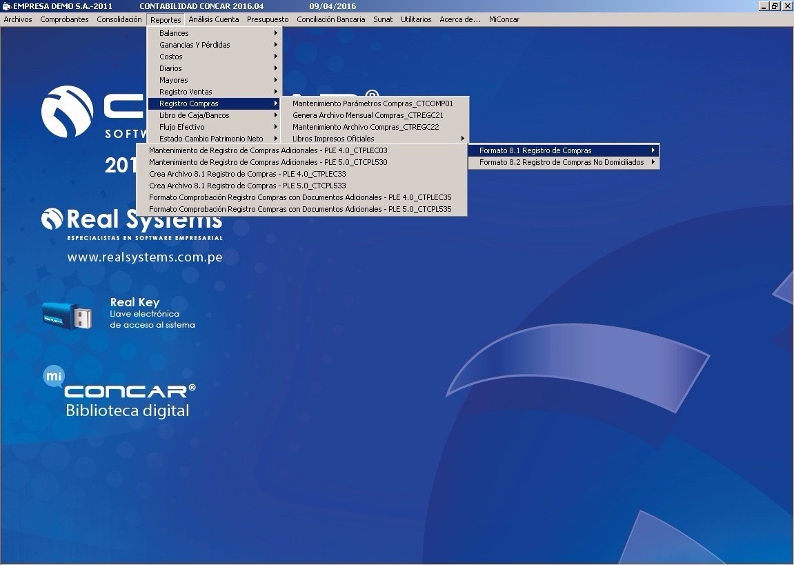The width and height of the screenshot is (794, 565).
Task: Choose Crea Archivo 8.1 PLE 4.0_CTPLEC33
Action: click(x=301, y=174)
